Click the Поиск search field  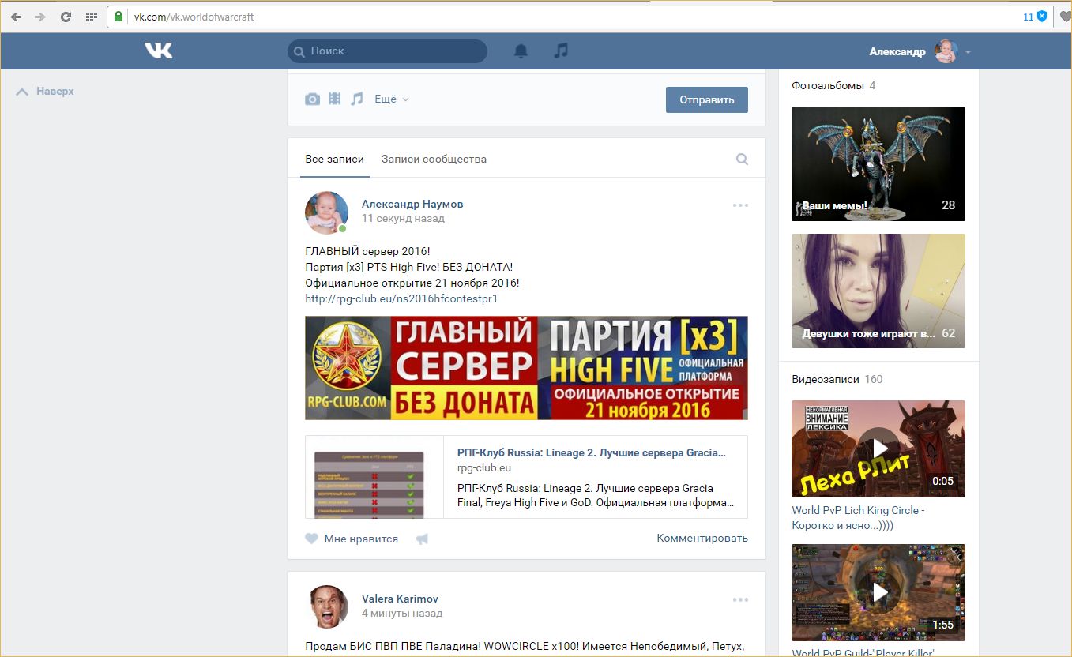[387, 51]
